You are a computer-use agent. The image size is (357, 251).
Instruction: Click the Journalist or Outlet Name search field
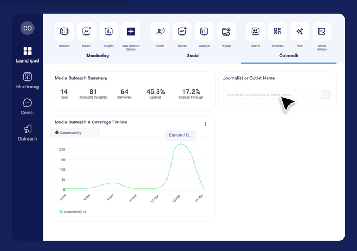(x=272, y=95)
